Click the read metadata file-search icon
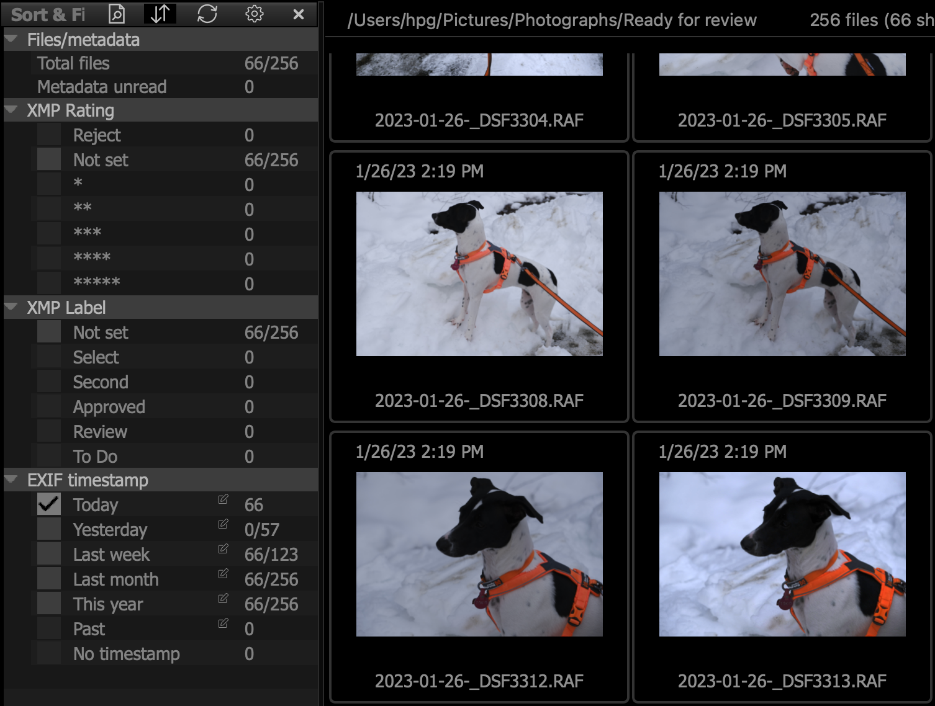This screenshot has height=706, width=935. pyautogui.click(x=116, y=14)
